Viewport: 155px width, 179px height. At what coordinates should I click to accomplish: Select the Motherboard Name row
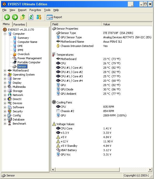[102, 42]
